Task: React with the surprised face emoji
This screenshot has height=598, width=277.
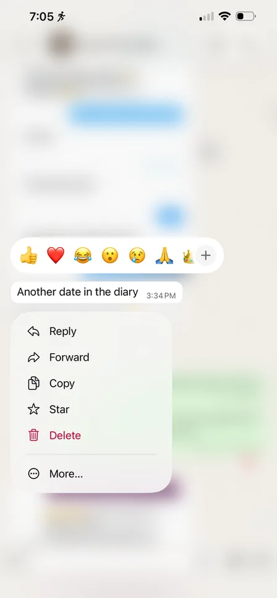Action: 110,255
